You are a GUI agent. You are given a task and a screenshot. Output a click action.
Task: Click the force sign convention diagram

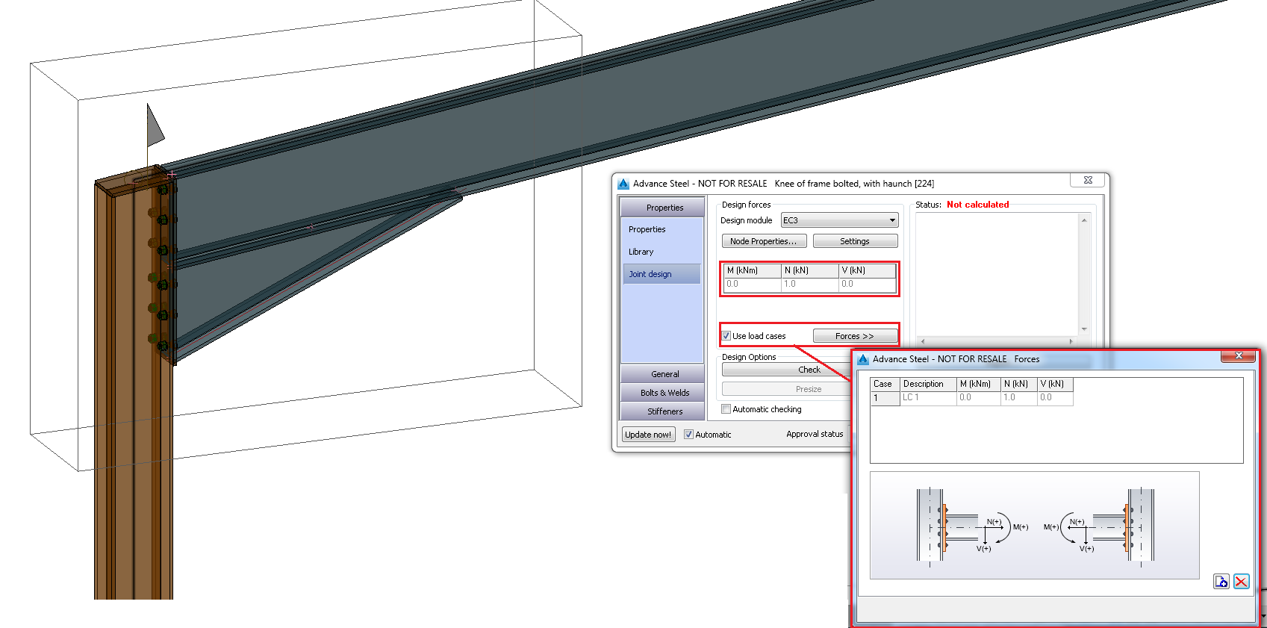(x=1035, y=525)
